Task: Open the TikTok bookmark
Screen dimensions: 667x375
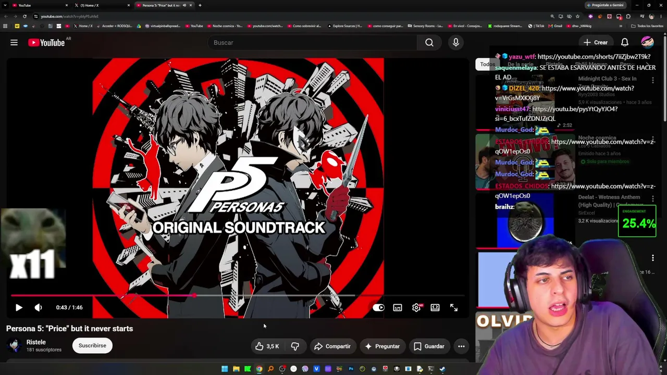Action: coord(537,26)
